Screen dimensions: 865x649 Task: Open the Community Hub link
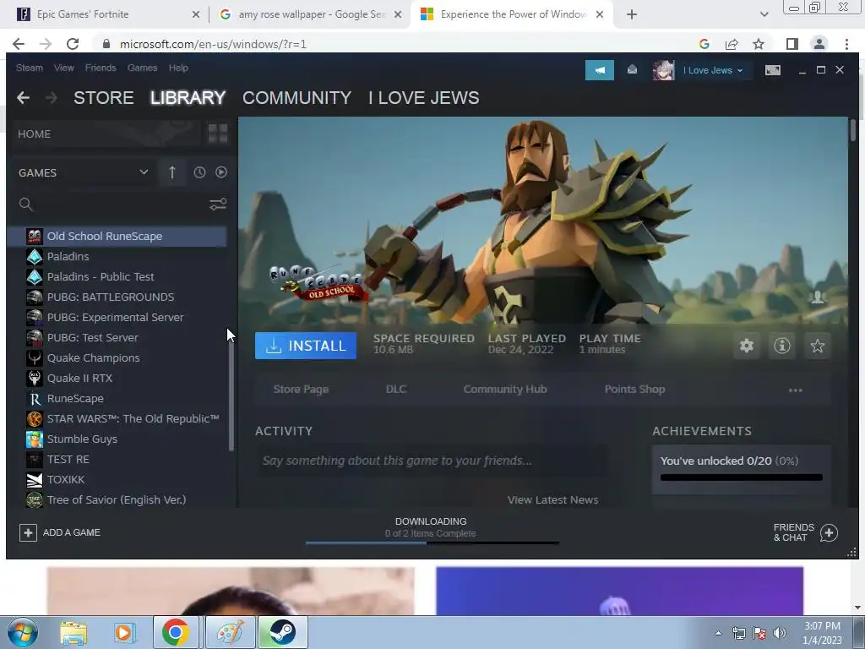tap(505, 390)
